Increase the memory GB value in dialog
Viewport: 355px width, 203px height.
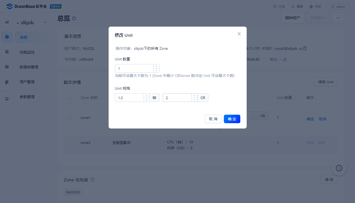(x=194, y=96)
